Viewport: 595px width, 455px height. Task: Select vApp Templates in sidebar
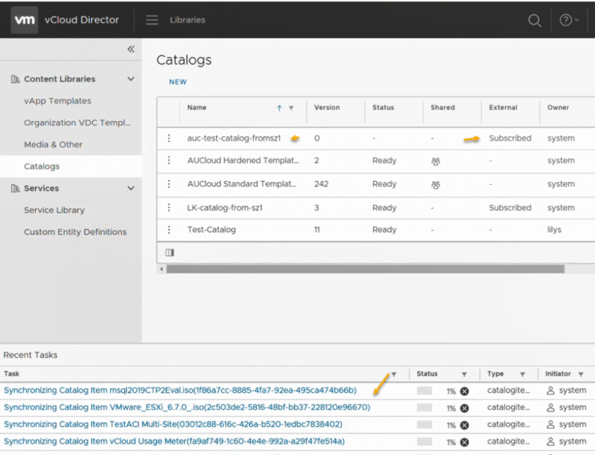tap(58, 101)
